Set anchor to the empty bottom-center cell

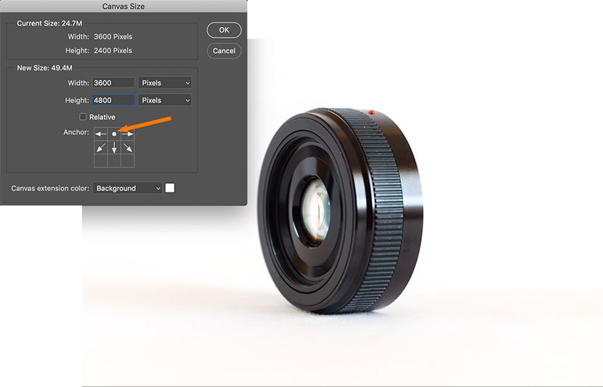(x=114, y=161)
